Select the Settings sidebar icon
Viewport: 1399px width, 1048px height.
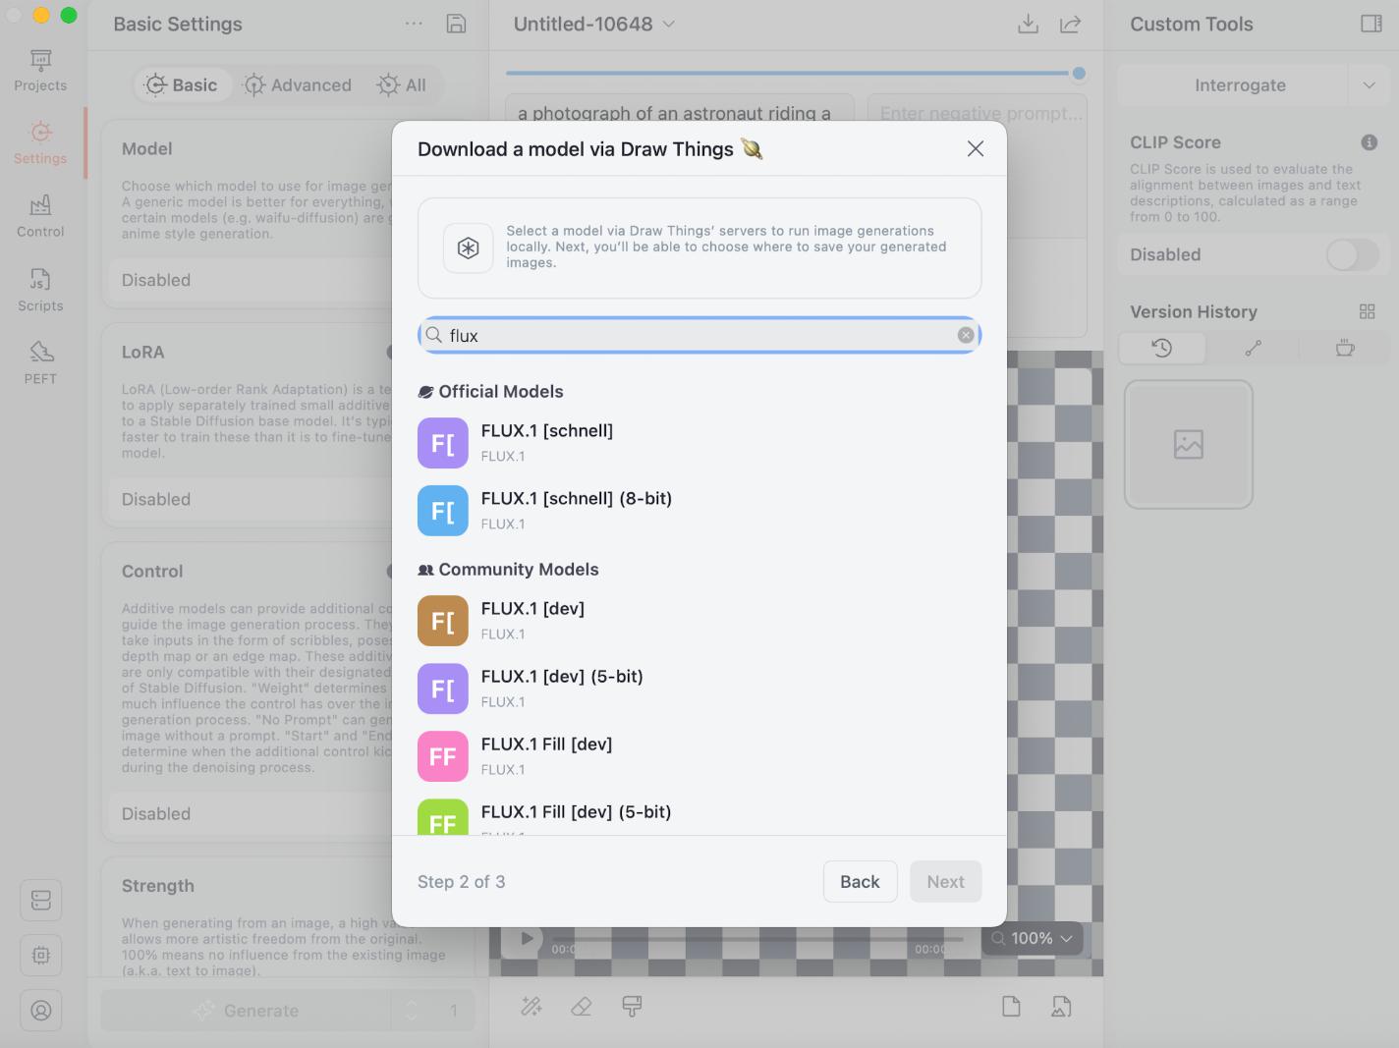click(40, 143)
